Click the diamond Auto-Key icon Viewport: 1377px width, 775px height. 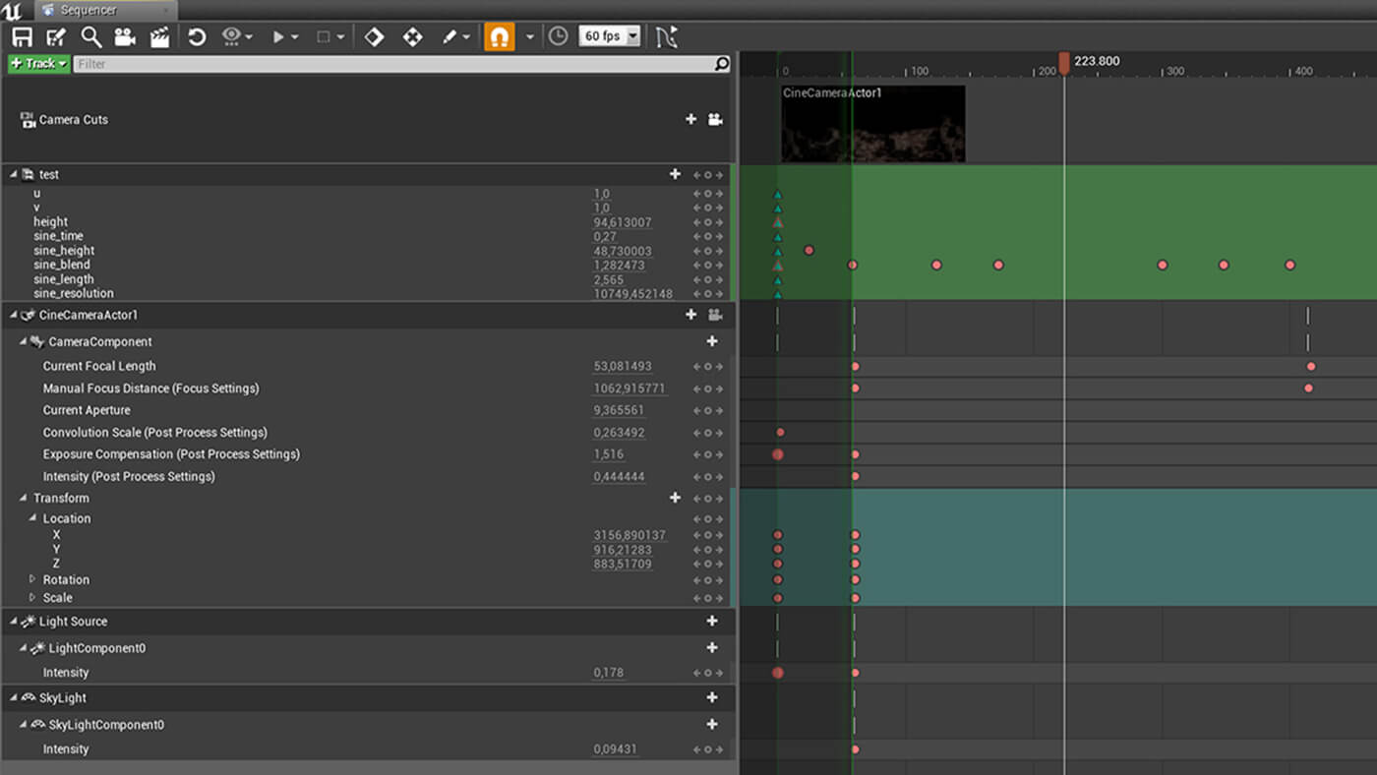click(x=374, y=37)
